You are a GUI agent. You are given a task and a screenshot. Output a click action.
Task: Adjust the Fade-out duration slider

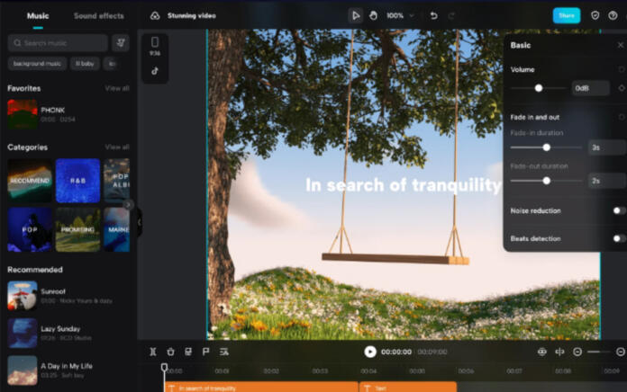coord(546,181)
